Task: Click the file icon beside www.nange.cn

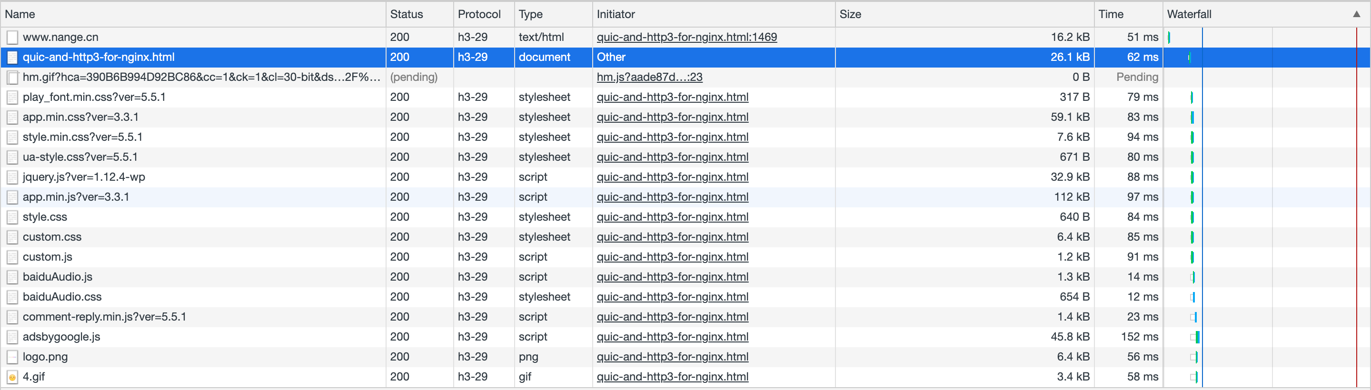Action: coord(12,37)
